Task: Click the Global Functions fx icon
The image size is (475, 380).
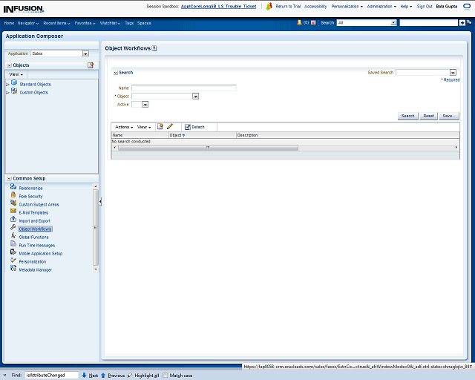Action: tap(13, 237)
